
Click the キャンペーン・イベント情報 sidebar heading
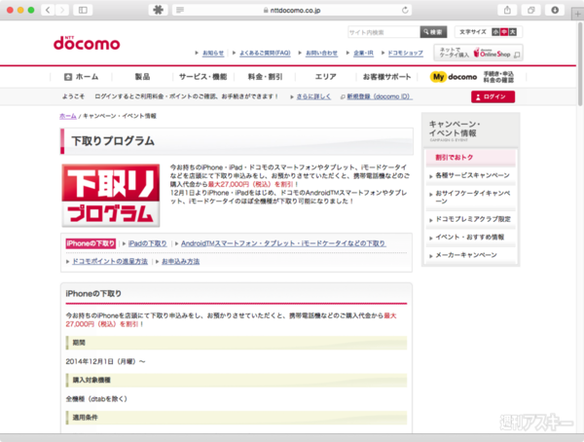(x=455, y=129)
